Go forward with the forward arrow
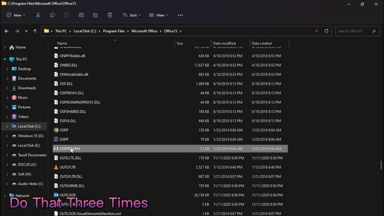Image resolution: width=384 pixels, height=216 pixels. point(17,31)
